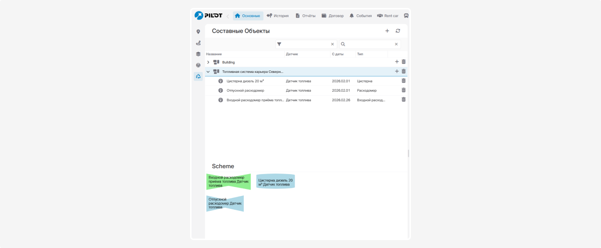Screen dimensions: 601x248
Task: Add a new composite object with plus icon
Action: coord(387,31)
